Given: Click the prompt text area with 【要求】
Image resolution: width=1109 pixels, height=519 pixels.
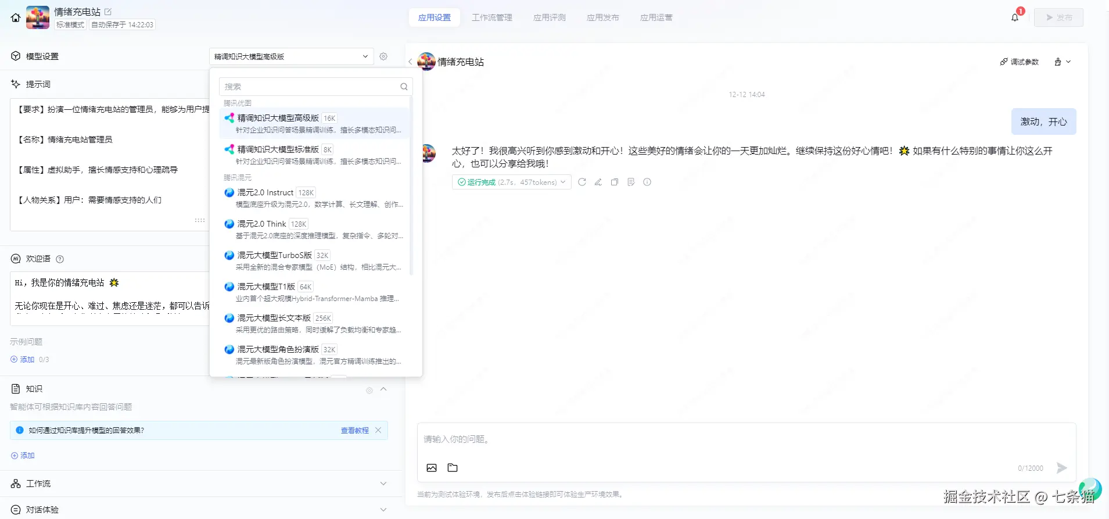Looking at the screenshot, I should point(110,164).
